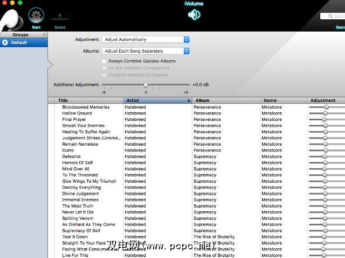This screenshot has height=258, width=345.
Task: Click the Groups panel resize grip icon
Action: click(45, 34)
